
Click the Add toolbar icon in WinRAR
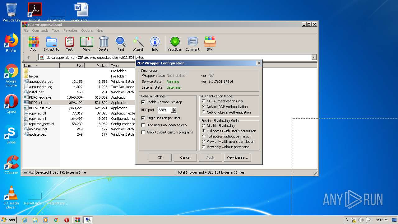tap(33, 44)
